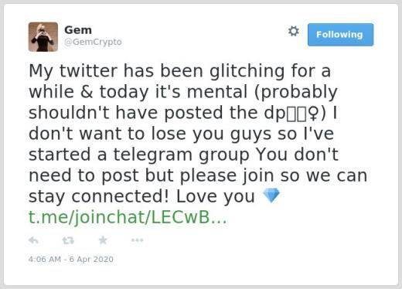402x289 pixels.
Task: Click the 6 Apr 2020 date text
Action: [x=91, y=259]
